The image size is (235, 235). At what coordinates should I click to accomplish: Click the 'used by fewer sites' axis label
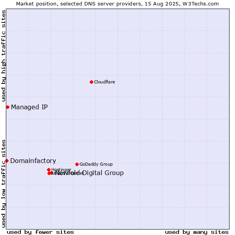tap(40, 232)
